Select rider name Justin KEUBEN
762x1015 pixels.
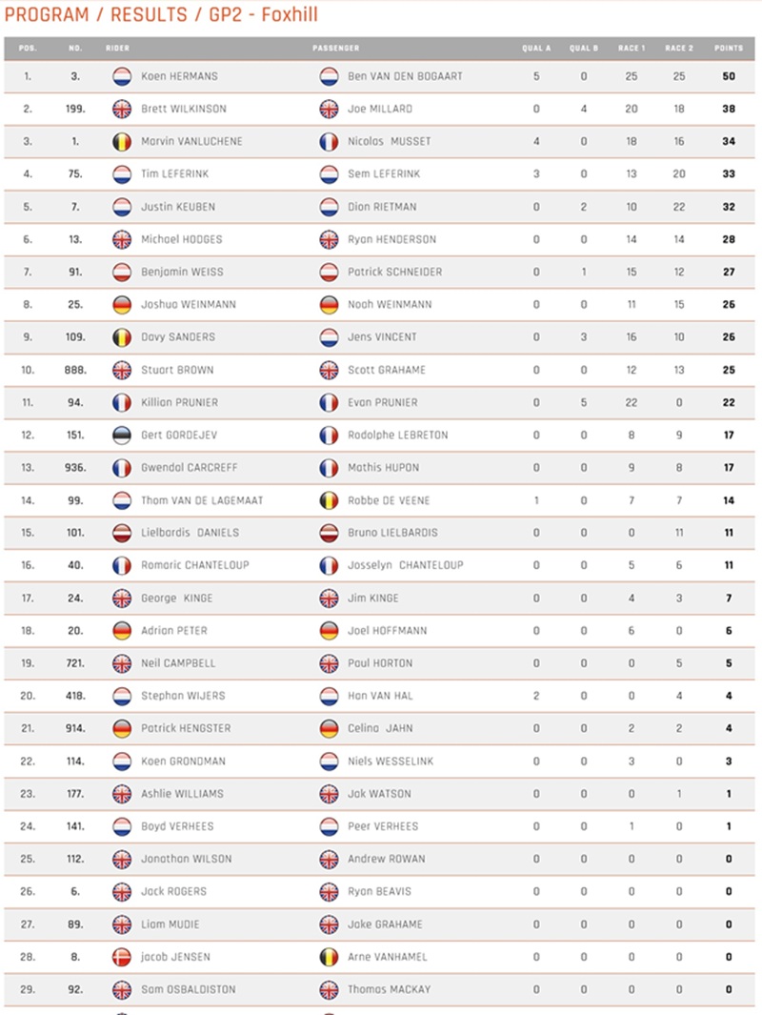pyautogui.click(x=177, y=207)
